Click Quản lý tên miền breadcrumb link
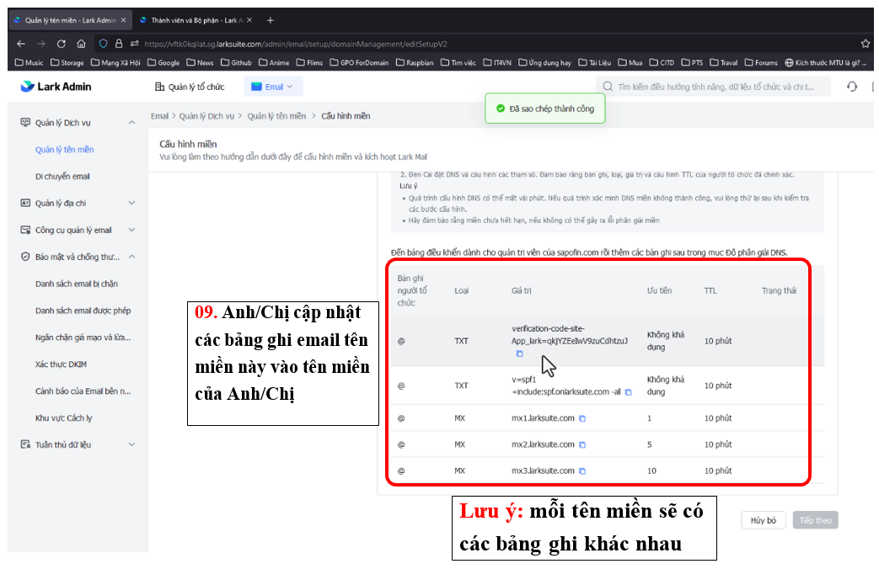The image size is (879, 569). [x=276, y=116]
